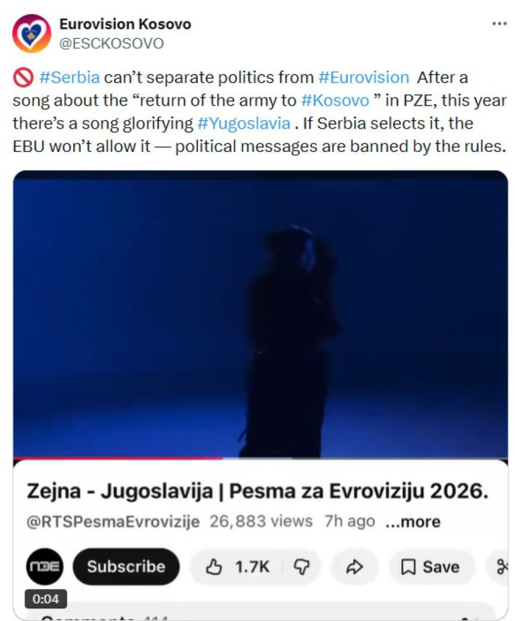Click the thumbs up icon on the video
515x621 pixels.
click(x=213, y=567)
